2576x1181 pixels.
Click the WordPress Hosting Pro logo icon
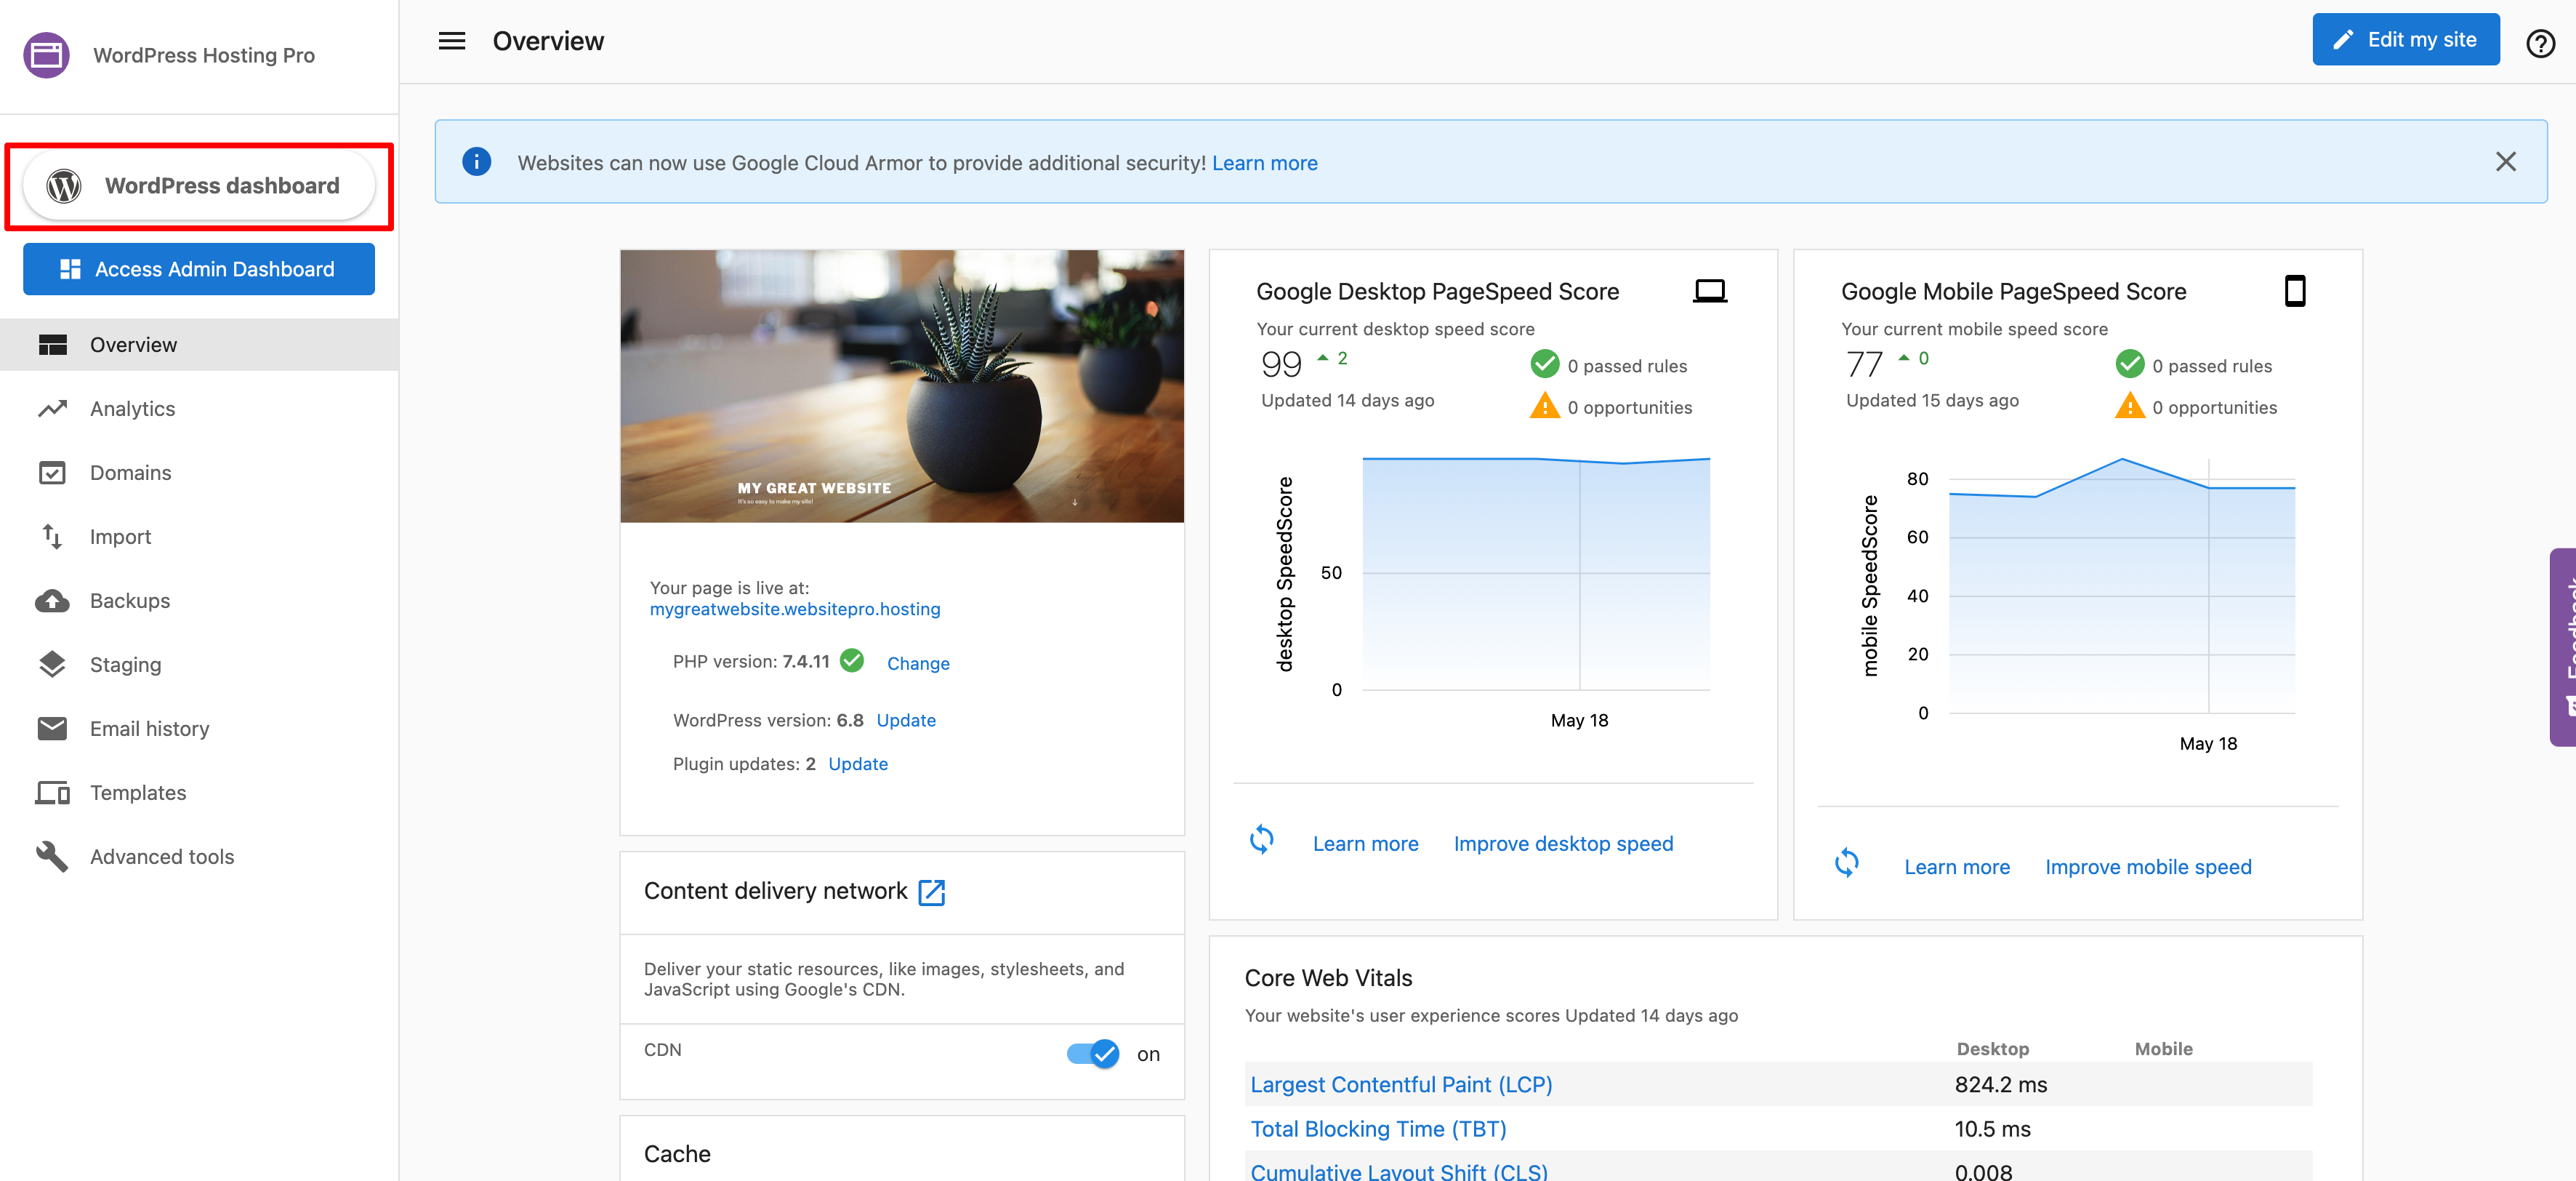pos(46,55)
